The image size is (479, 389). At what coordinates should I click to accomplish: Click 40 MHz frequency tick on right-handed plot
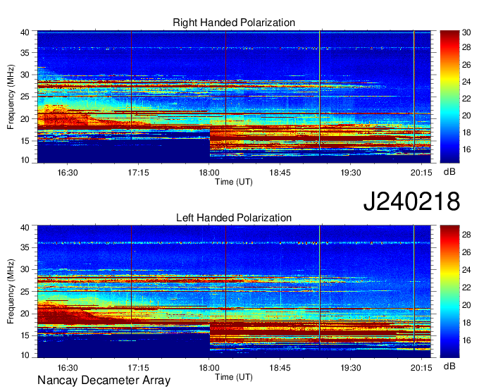pyautogui.click(x=25, y=32)
